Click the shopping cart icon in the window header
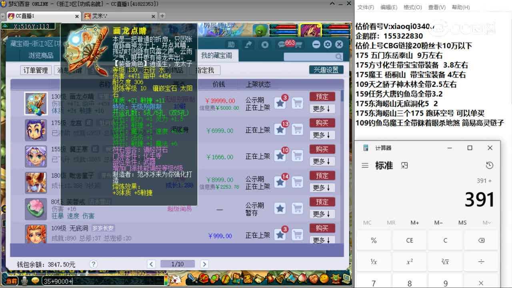The image size is (512, 288). click(x=299, y=44)
